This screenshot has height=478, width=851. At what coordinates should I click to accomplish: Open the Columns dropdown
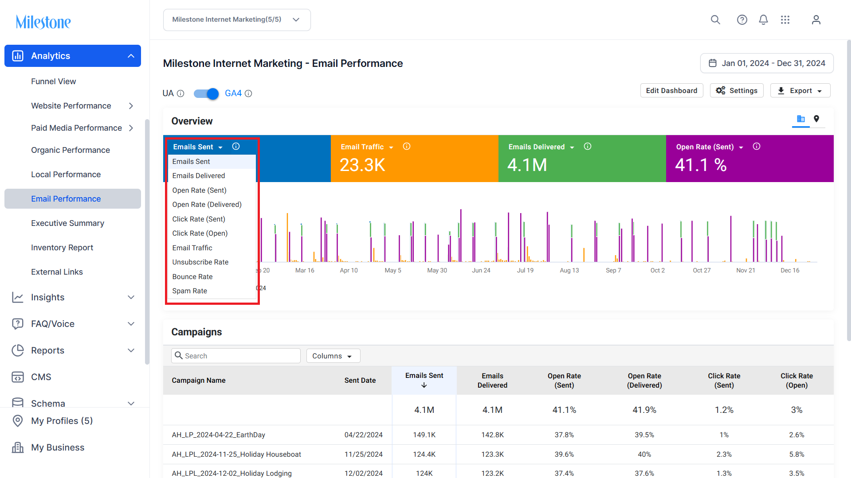[x=333, y=356]
